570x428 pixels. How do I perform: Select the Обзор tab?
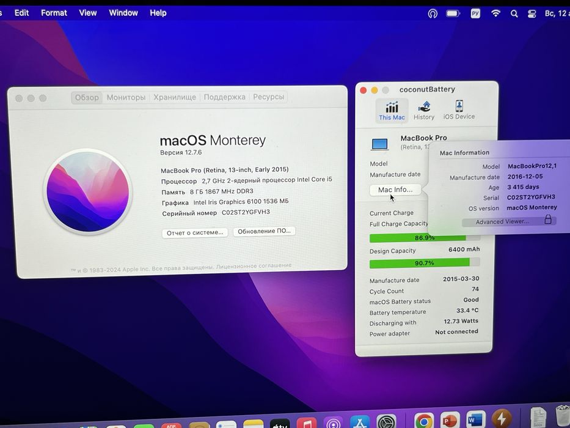click(87, 98)
